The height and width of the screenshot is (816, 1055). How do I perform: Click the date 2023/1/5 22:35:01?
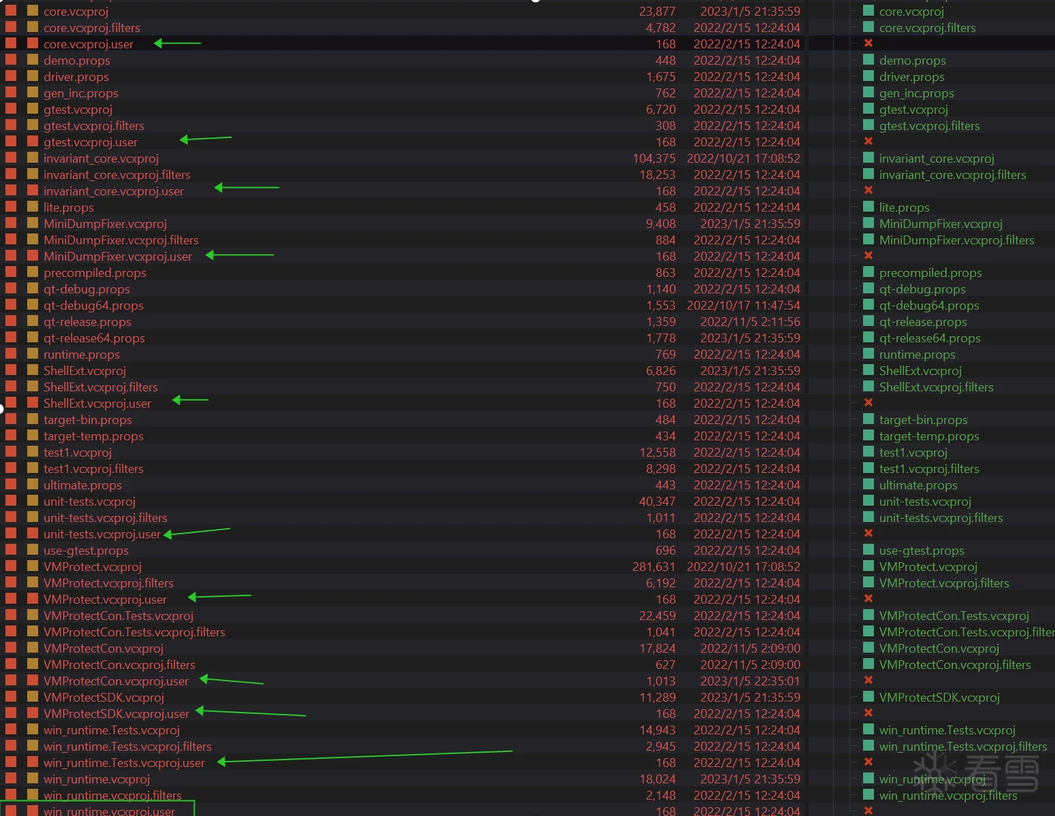[x=750, y=681]
